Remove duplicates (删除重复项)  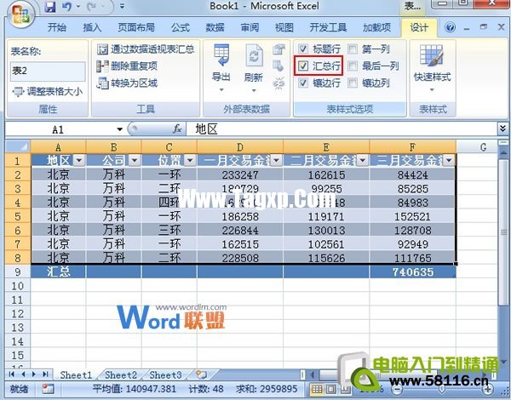127,66
